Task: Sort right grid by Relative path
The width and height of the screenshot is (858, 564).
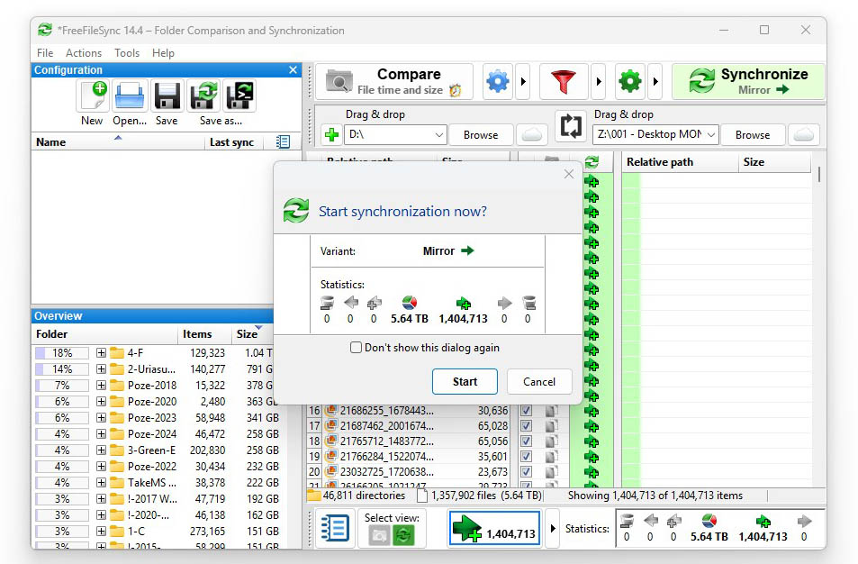Action: pyautogui.click(x=680, y=162)
